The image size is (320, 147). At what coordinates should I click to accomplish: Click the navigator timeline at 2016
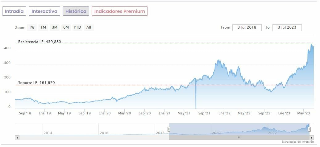(104, 133)
